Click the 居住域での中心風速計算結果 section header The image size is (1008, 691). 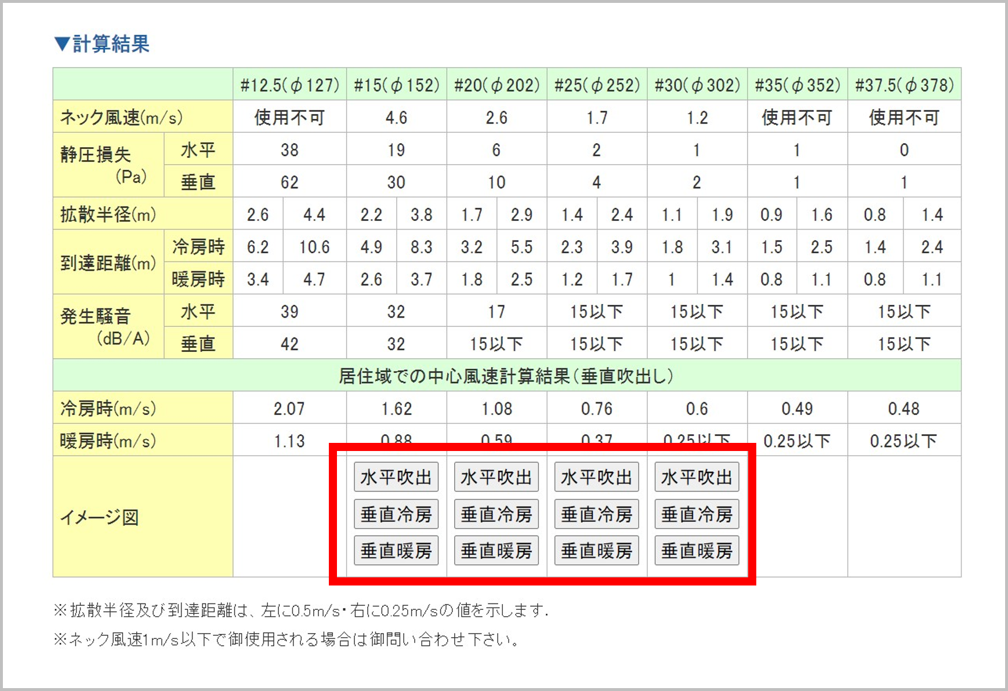[x=506, y=376]
